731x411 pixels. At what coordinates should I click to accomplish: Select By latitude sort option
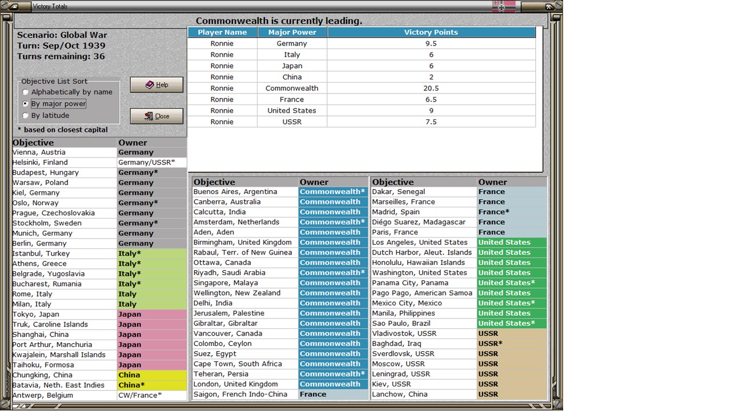46,115
